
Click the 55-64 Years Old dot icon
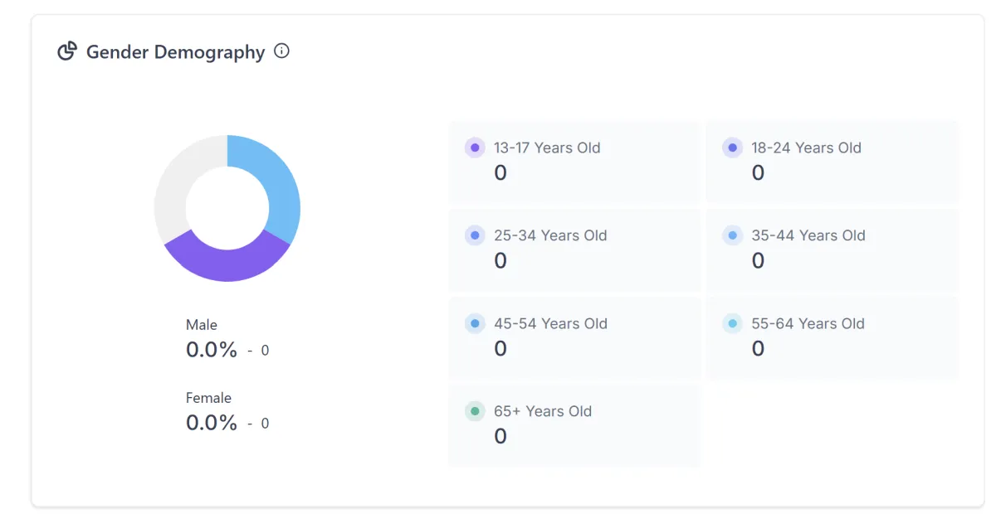732,324
